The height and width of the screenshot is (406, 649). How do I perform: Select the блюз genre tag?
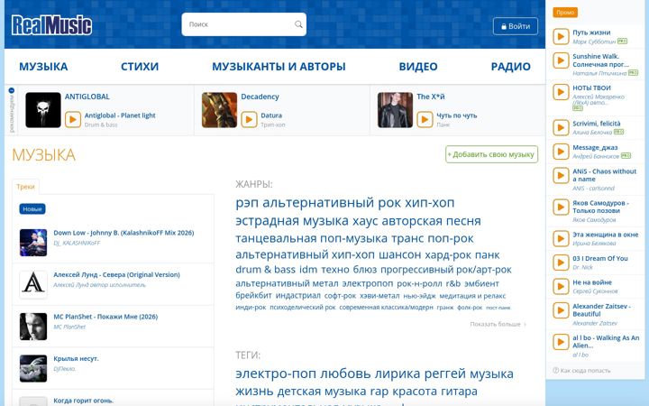pyautogui.click(x=365, y=269)
